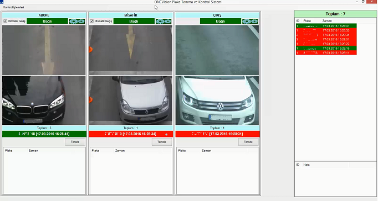Select ÇIKIŞ live camera road view

click(217, 50)
